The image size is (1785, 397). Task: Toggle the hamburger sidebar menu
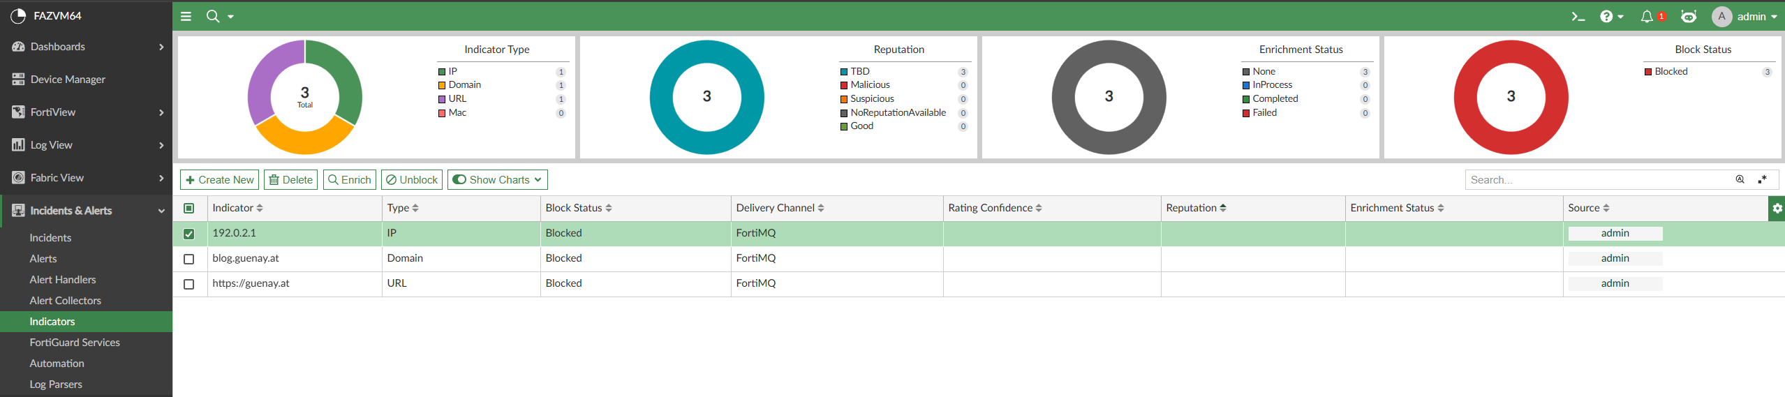click(186, 16)
